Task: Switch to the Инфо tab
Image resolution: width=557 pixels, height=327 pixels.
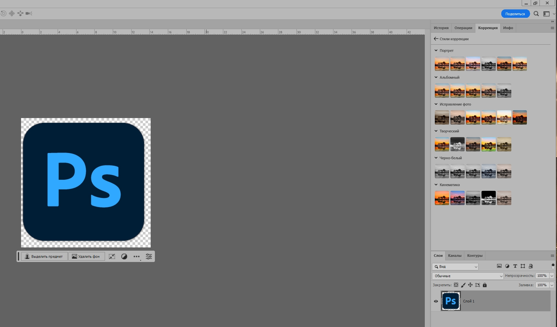Action: (x=508, y=28)
